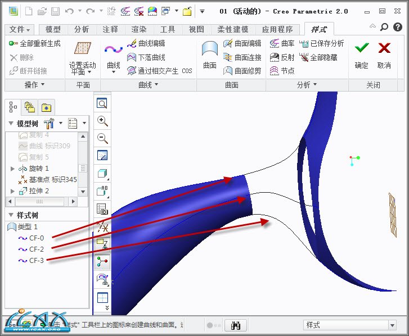Screen dimensions: 409x336
Task: Switch to the 分析 ribbon tab
Action: [x=81, y=29]
